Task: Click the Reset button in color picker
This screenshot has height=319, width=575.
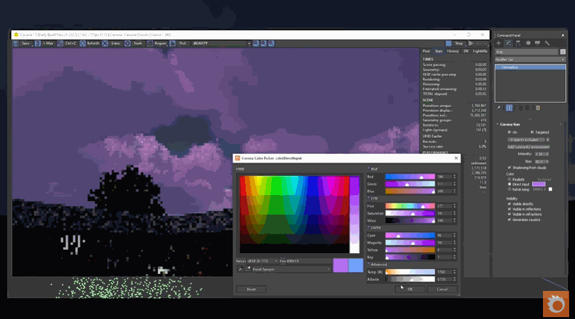Action: [251, 288]
